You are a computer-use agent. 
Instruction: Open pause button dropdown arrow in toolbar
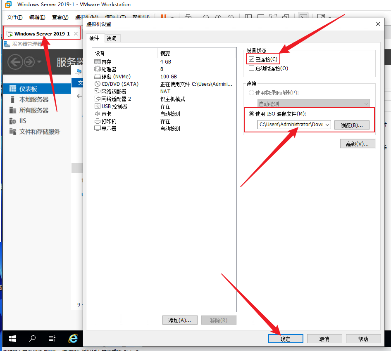[172, 17]
